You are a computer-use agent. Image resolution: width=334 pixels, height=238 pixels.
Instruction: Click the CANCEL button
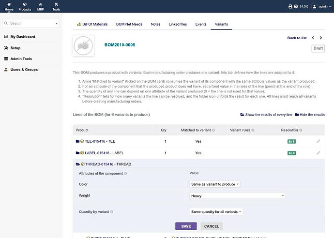click(x=212, y=226)
